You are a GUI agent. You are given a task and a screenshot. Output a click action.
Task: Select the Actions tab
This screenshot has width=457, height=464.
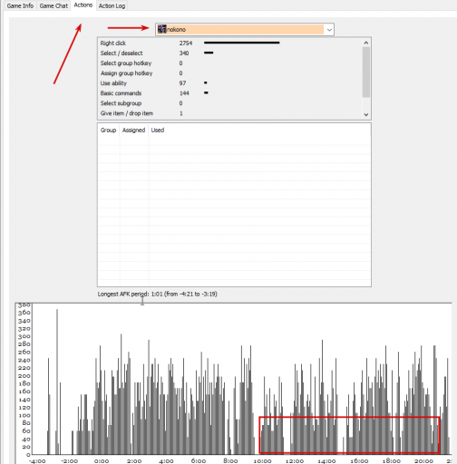[x=83, y=5]
